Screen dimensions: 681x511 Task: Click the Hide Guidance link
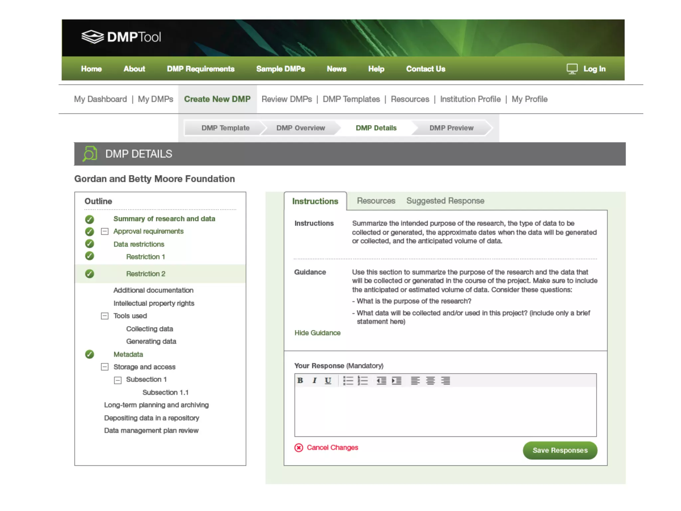click(317, 333)
